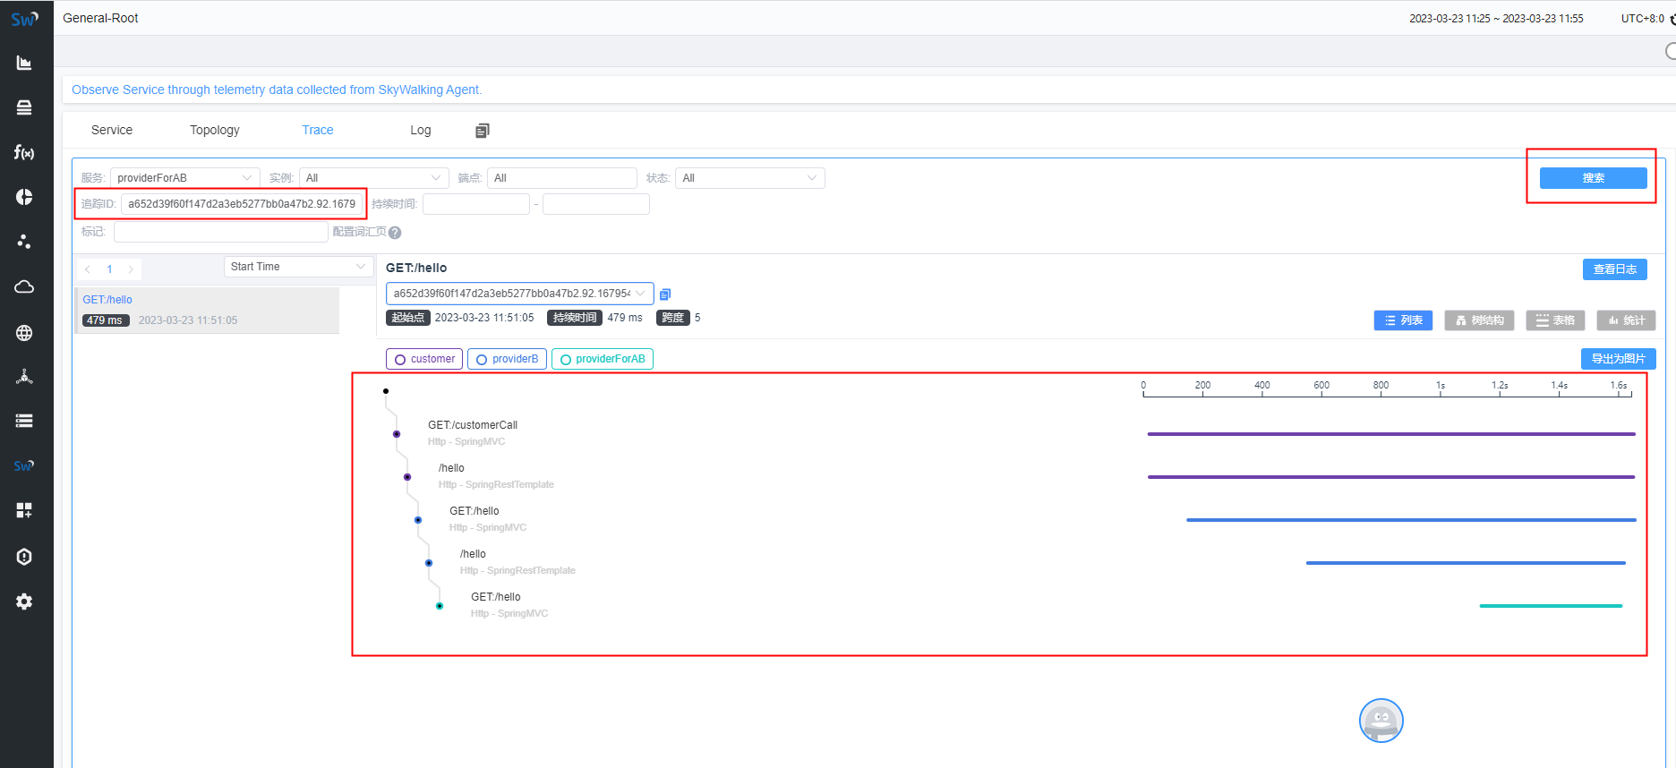This screenshot has height=768, width=1676.
Task: Copy the trace ID with the blue copy icon
Action: (x=665, y=294)
